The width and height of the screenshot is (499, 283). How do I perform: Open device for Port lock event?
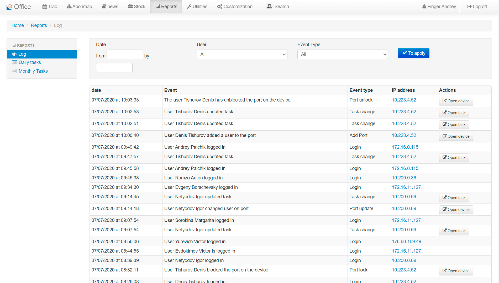tap(456, 271)
